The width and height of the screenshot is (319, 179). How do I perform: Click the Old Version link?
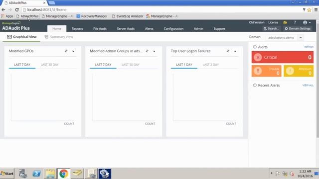257,22
